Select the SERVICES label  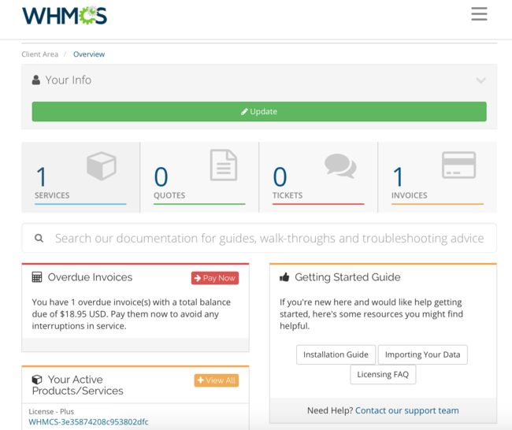[52, 195]
